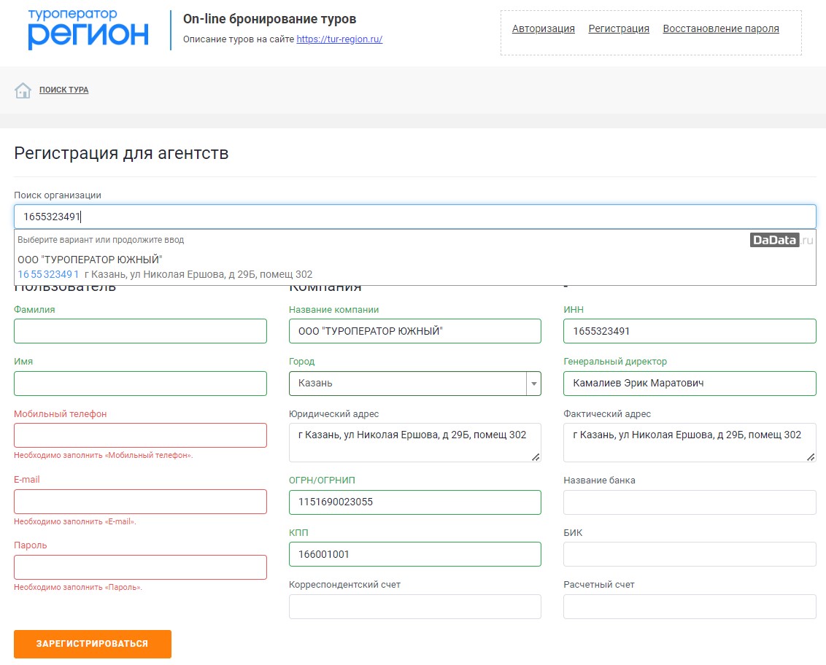Image resolution: width=826 pixels, height=665 pixels.
Task: Open the tur-region.ru website link
Action: (339, 39)
